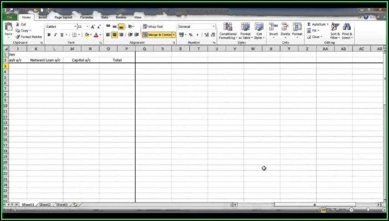Switch to Sheet3 worksheet
This screenshot has height=221, width=389.
pos(62,205)
